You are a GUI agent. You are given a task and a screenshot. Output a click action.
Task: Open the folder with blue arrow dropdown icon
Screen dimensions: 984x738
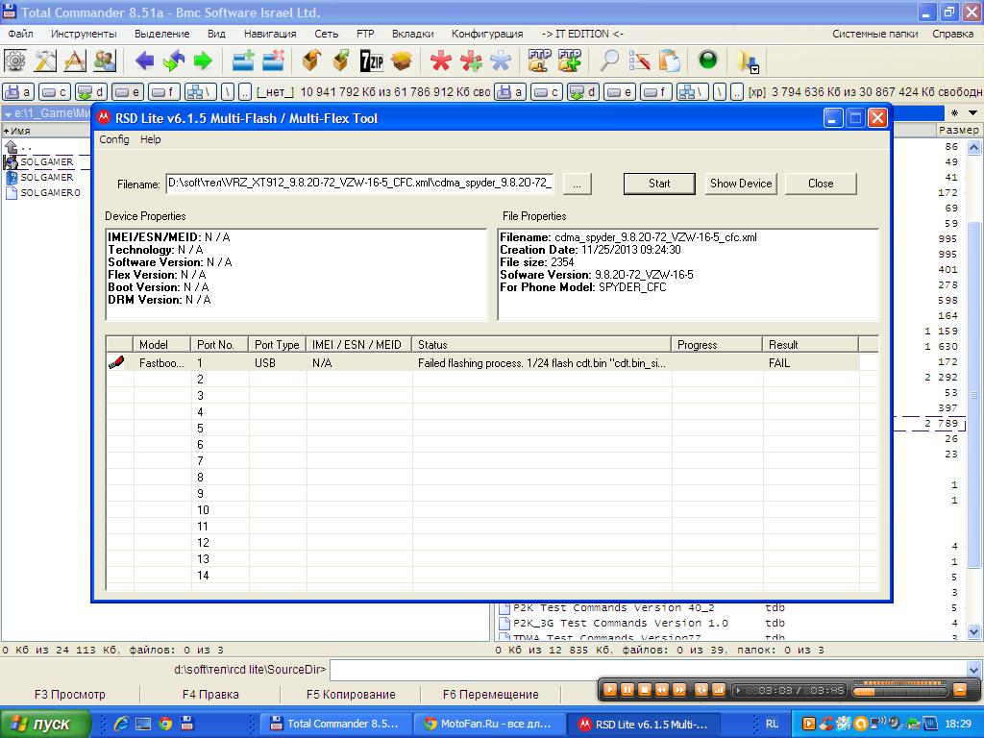(748, 61)
